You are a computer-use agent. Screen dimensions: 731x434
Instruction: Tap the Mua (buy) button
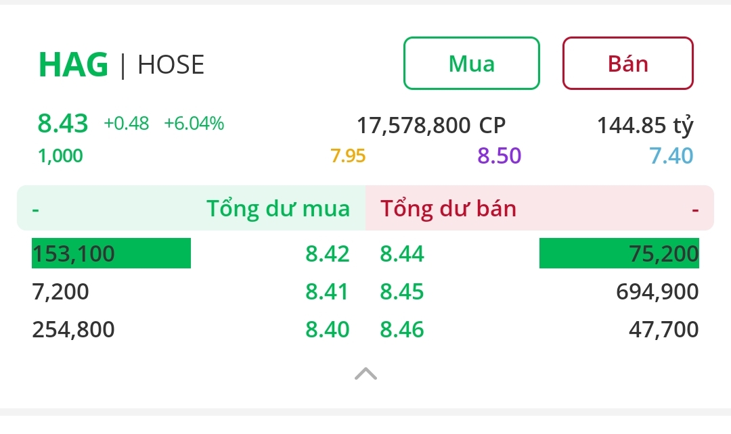point(472,64)
